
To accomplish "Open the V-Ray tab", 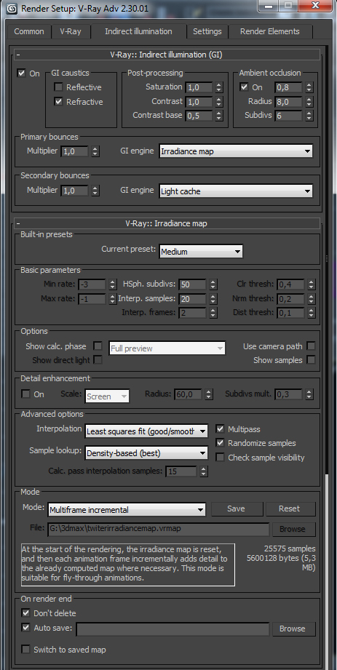I will coord(70,31).
